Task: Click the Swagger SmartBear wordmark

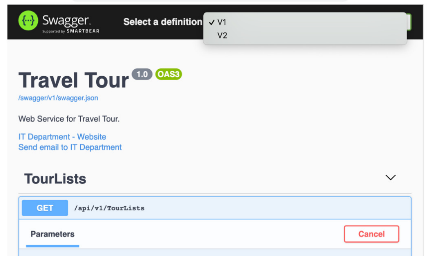Action: (71, 23)
